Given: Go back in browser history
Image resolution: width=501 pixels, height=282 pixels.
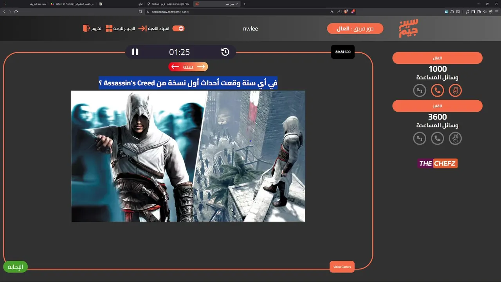Looking at the screenshot, I should tap(4, 12).
